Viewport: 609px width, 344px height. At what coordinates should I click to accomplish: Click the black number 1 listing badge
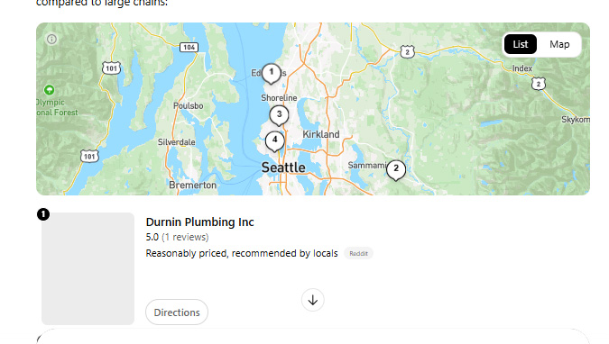[x=43, y=214]
